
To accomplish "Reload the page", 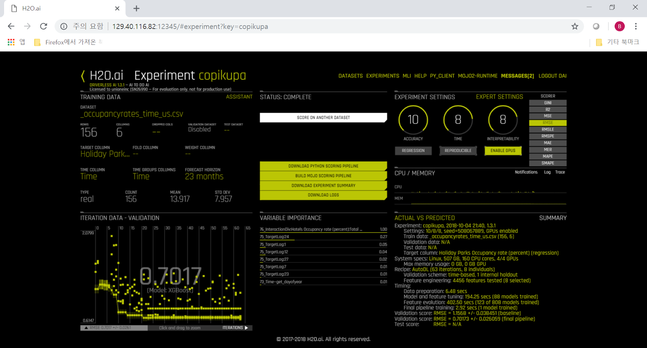I will pyautogui.click(x=44, y=26).
